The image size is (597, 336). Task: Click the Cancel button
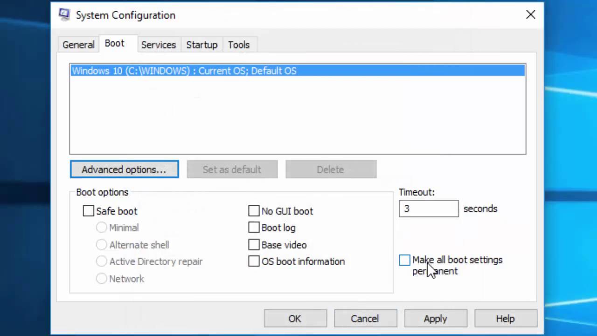[x=365, y=319]
